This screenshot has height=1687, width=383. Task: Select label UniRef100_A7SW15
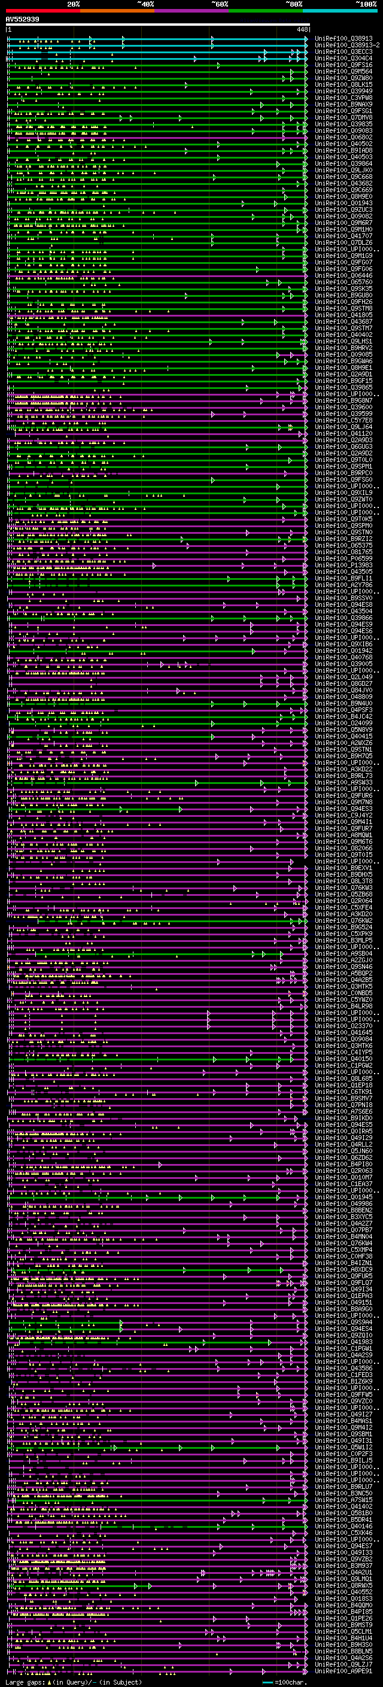(x=344, y=1500)
